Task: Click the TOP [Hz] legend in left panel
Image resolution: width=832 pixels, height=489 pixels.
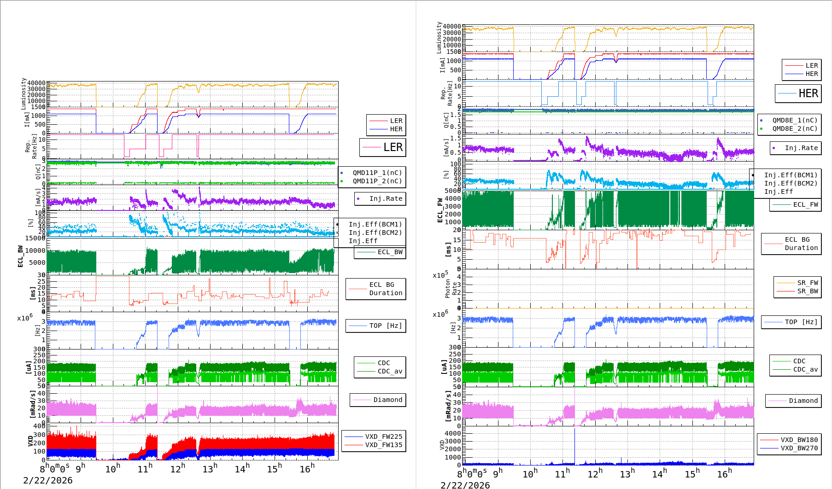Action: coord(375,326)
